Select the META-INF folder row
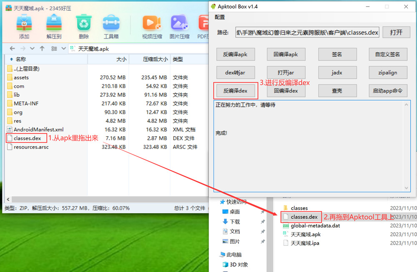The height and width of the screenshot is (272, 417). 106,104
